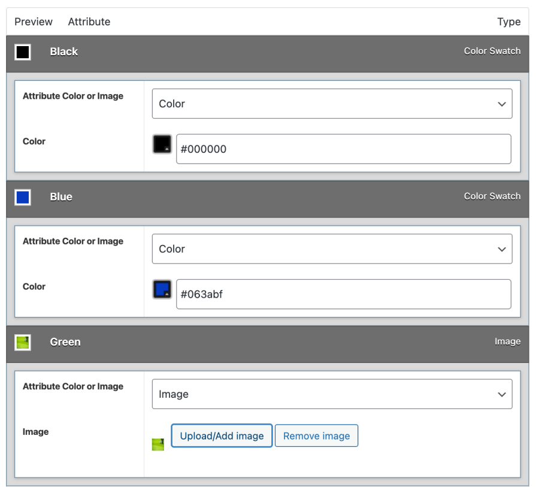Screen dimensions: 536x487
Task: Click the Remove image button
Action: pyautogui.click(x=316, y=435)
